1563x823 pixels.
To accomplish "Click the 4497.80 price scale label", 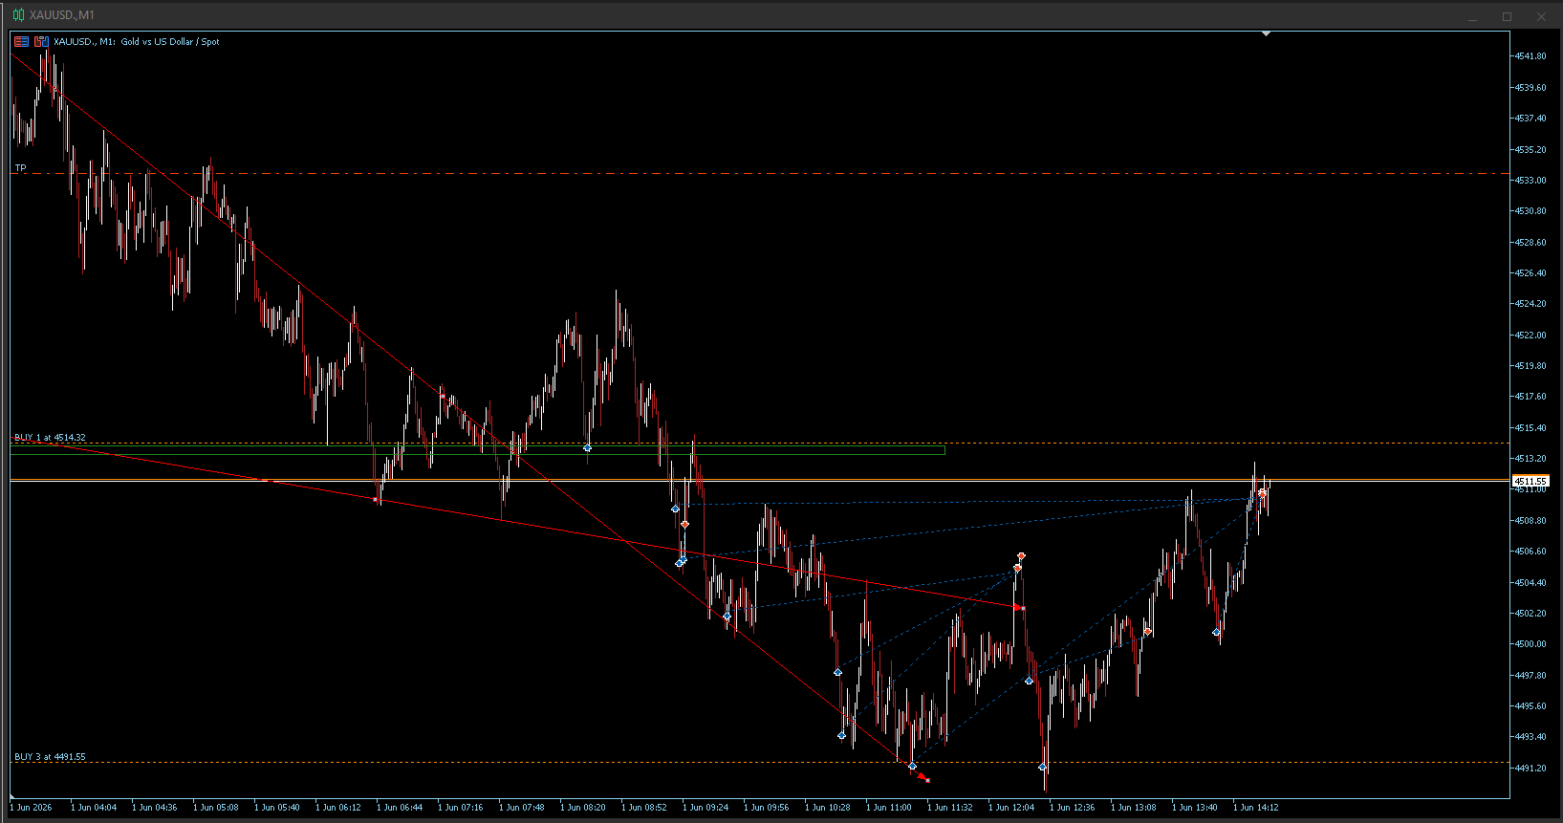I will [x=1530, y=676].
